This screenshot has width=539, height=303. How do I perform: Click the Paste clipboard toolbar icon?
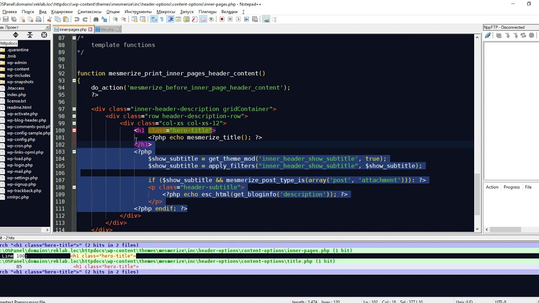[x=66, y=19]
